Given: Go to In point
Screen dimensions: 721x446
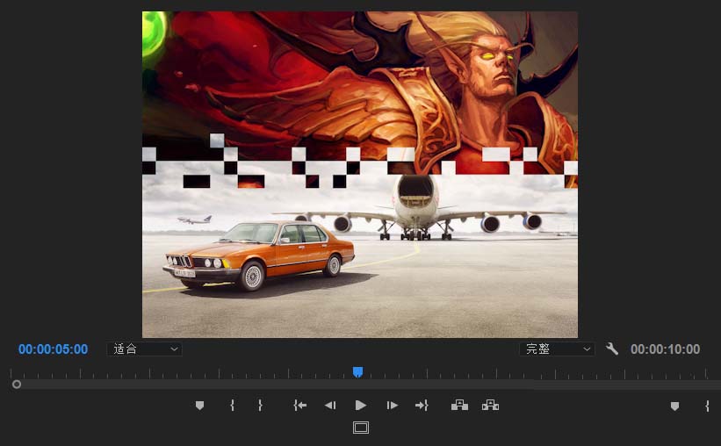Looking at the screenshot, I should click(x=299, y=406).
